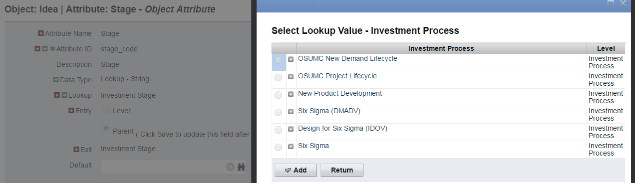Click the Level column header

tap(606, 48)
